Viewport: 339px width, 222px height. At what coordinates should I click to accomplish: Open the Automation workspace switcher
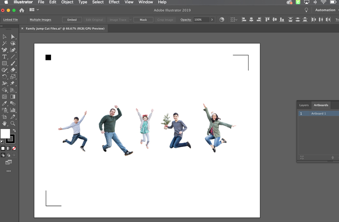[326, 10]
